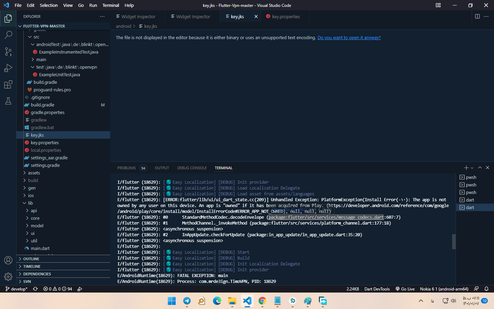Click the develop branch indicator
This screenshot has height=309, width=494.
coord(16,289)
